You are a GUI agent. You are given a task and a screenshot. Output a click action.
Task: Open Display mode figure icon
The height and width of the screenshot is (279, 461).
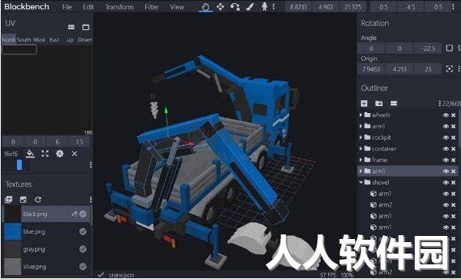coord(264,7)
